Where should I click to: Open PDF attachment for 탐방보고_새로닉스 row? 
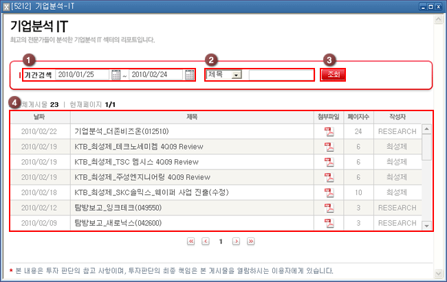click(x=328, y=224)
